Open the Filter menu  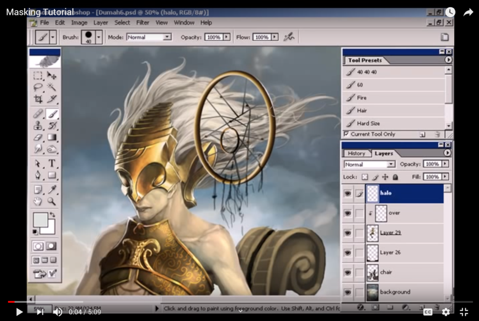(x=143, y=22)
